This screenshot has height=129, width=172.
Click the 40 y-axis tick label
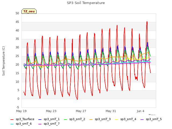(x=17, y=30)
